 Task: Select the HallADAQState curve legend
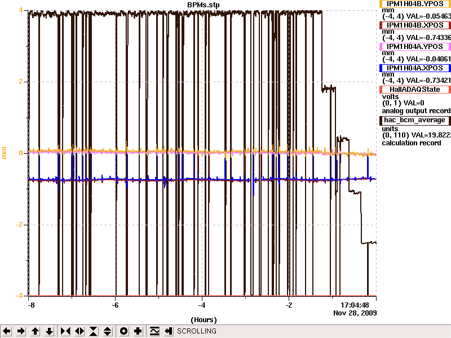pyautogui.click(x=415, y=90)
